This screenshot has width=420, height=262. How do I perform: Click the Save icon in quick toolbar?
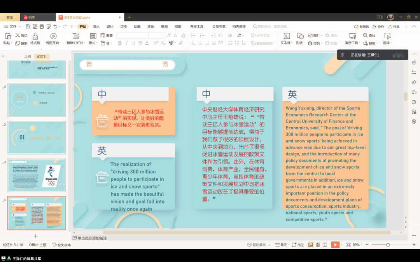[28, 26]
